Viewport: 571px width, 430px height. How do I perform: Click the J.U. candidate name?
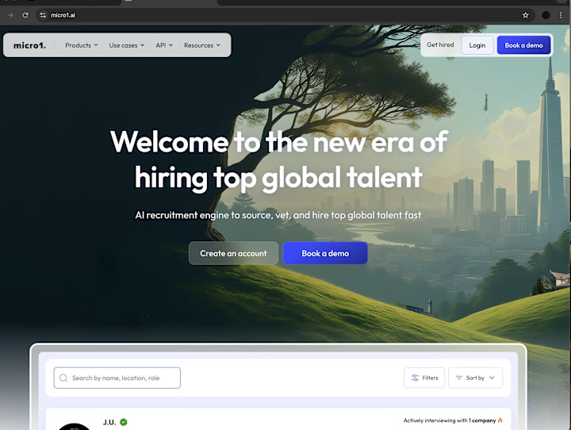tap(109, 422)
